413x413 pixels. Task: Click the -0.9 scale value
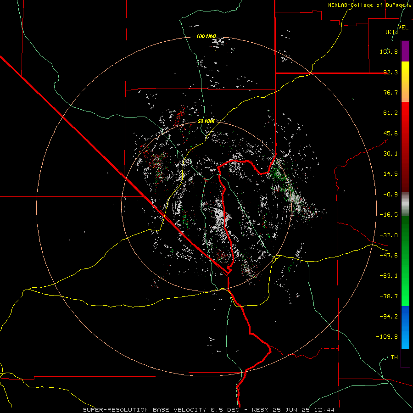point(391,195)
